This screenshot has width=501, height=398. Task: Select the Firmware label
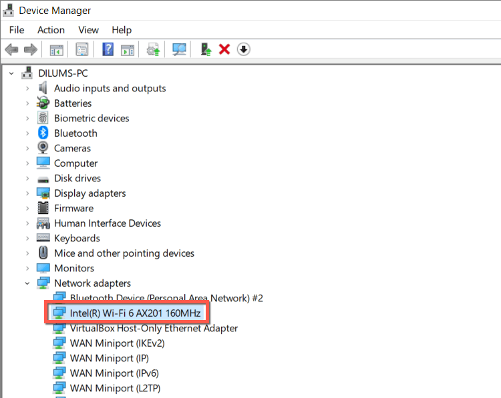[73, 208]
